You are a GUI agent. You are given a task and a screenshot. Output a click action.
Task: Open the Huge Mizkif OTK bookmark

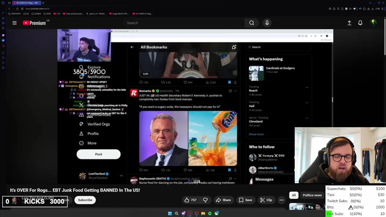(119, 14)
